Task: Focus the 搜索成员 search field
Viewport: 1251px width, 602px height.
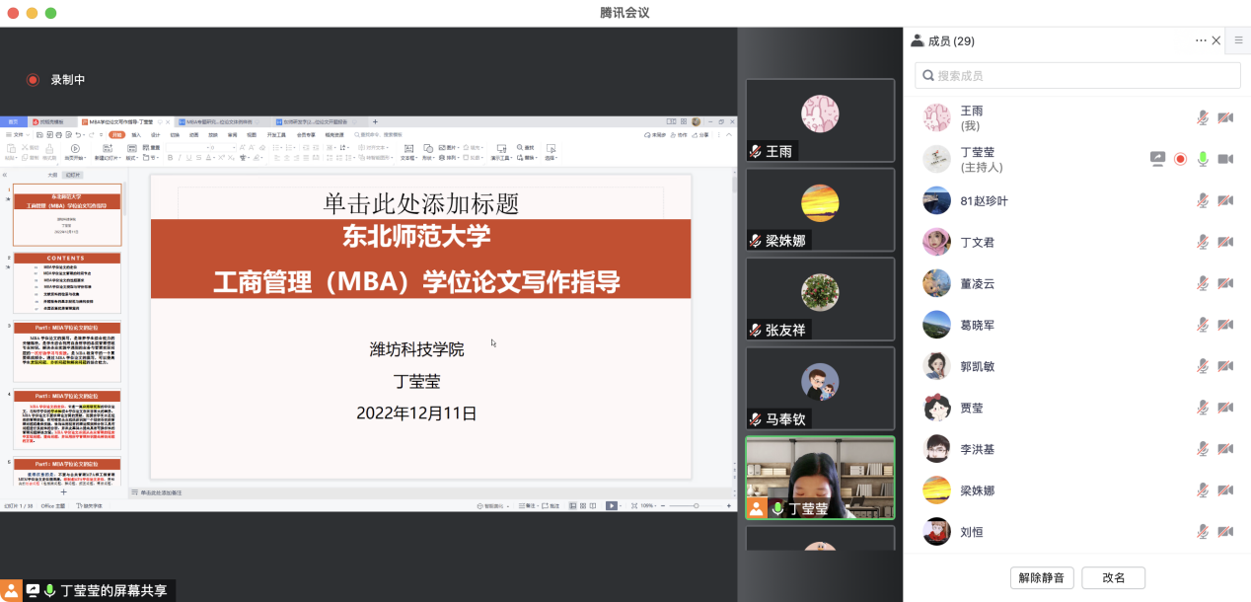Action: click(1077, 75)
